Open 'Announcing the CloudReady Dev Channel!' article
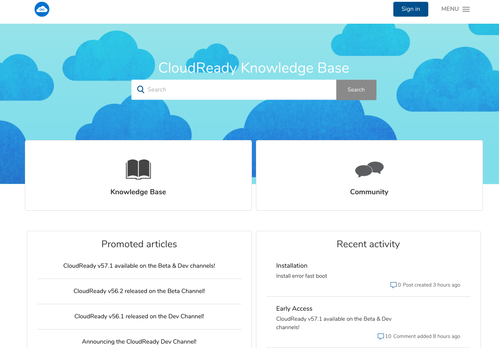Screen dimensions: 499x348 [x=139, y=342]
